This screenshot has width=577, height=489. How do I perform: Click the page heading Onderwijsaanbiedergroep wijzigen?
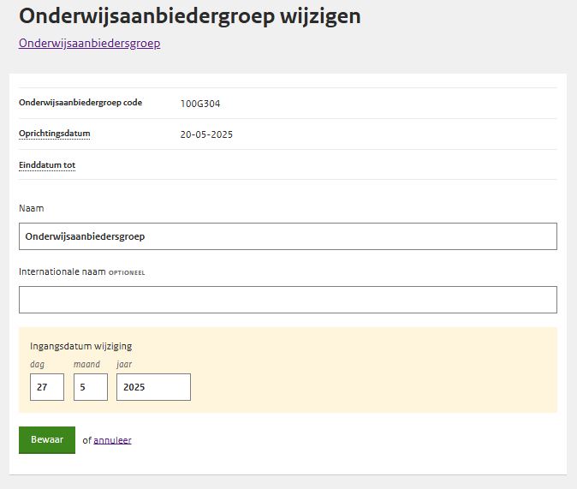pyautogui.click(x=190, y=16)
